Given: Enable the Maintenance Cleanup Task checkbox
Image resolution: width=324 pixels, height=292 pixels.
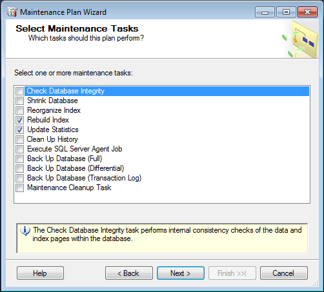Looking at the screenshot, I should (19, 188).
